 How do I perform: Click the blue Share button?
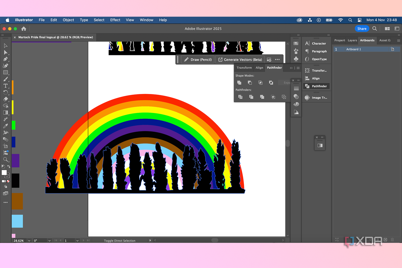pyautogui.click(x=362, y=29)
